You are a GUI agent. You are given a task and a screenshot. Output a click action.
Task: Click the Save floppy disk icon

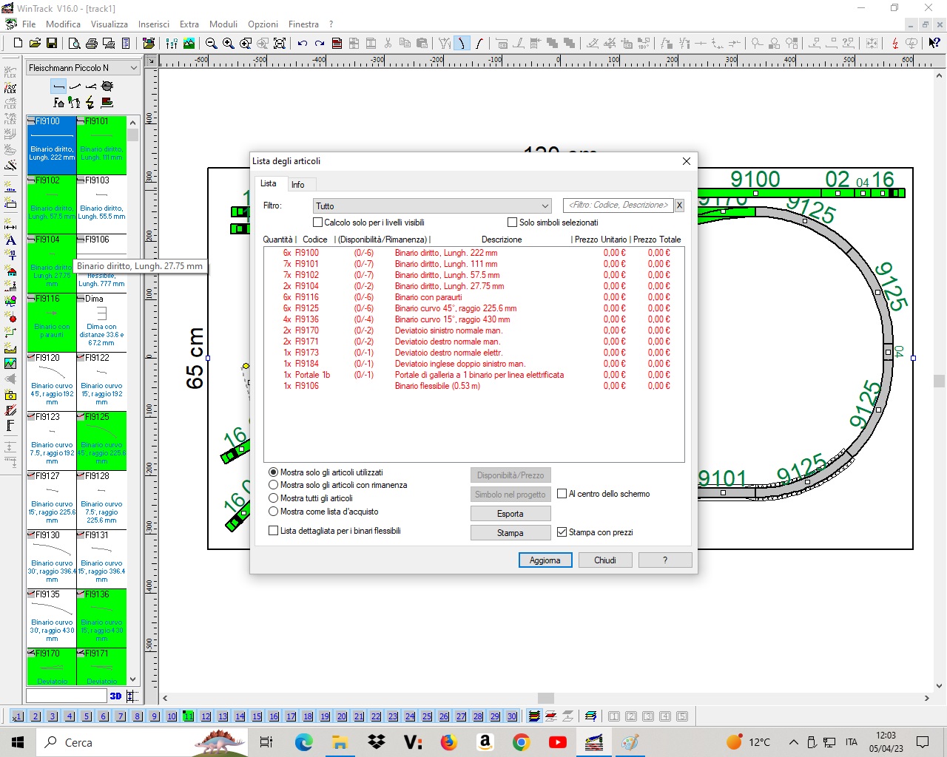53,44
